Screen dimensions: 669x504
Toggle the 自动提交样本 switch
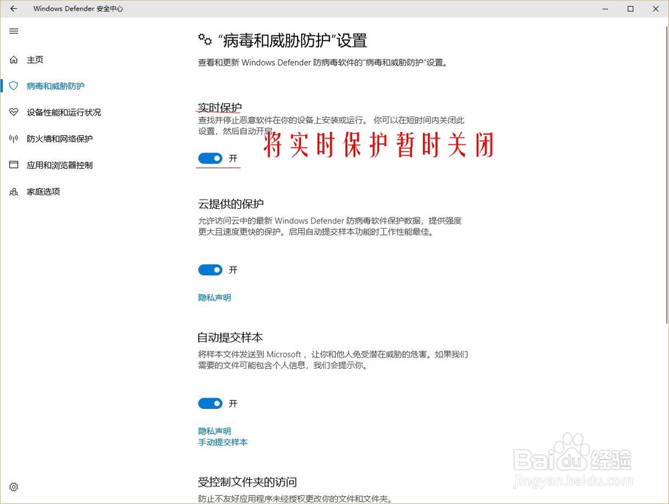coord(210,404)
